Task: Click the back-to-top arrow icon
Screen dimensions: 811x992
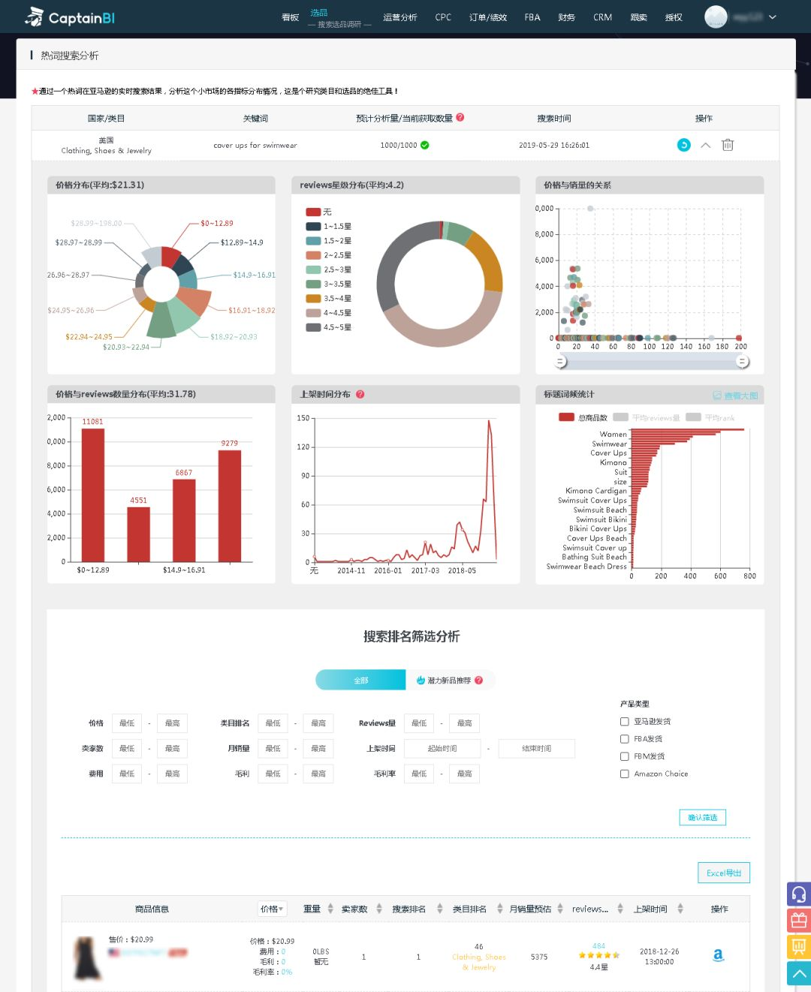Action: (798, 973)
